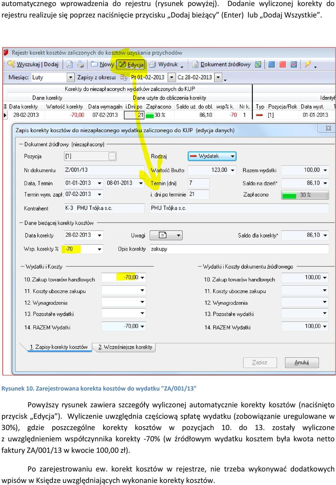The width and height of the screenshot is (336, 485).
Task: Click the row selector arrow for 28-02-2013
Action: point(5,115)
